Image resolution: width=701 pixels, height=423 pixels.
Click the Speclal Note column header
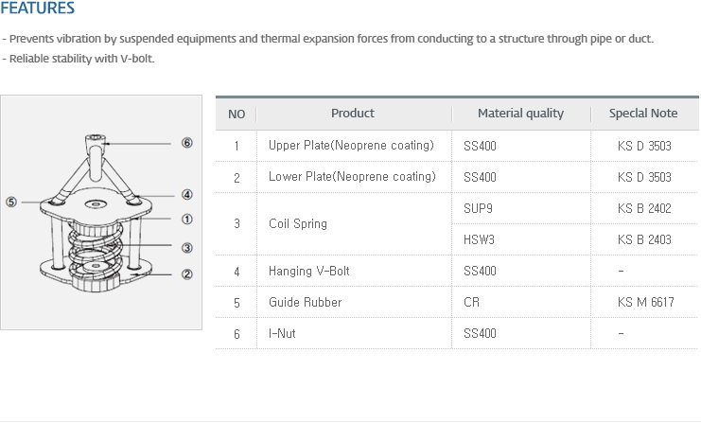pyautogui.click(x=643, y=114)
